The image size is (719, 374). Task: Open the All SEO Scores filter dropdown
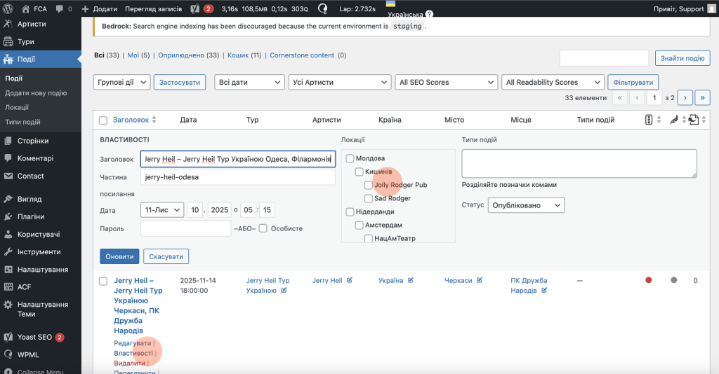click(446, 82)
